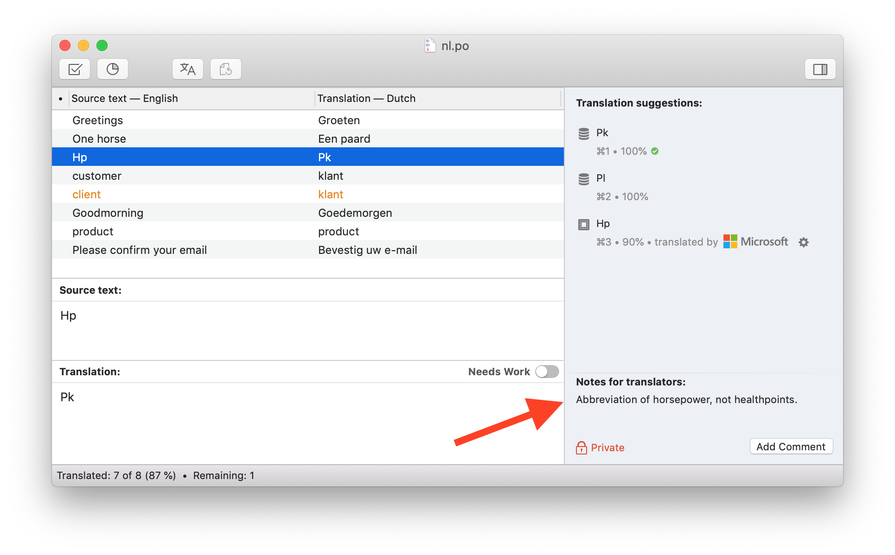Click the Source text field showing Hp
Image resolution: width=895 pixels, height=555 pixels.
coord(308,330)
